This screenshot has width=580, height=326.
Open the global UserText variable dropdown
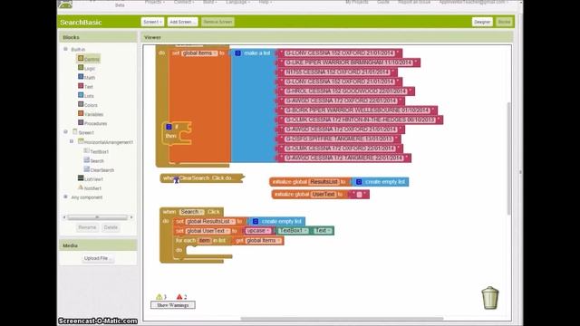[x=208, y=231]
